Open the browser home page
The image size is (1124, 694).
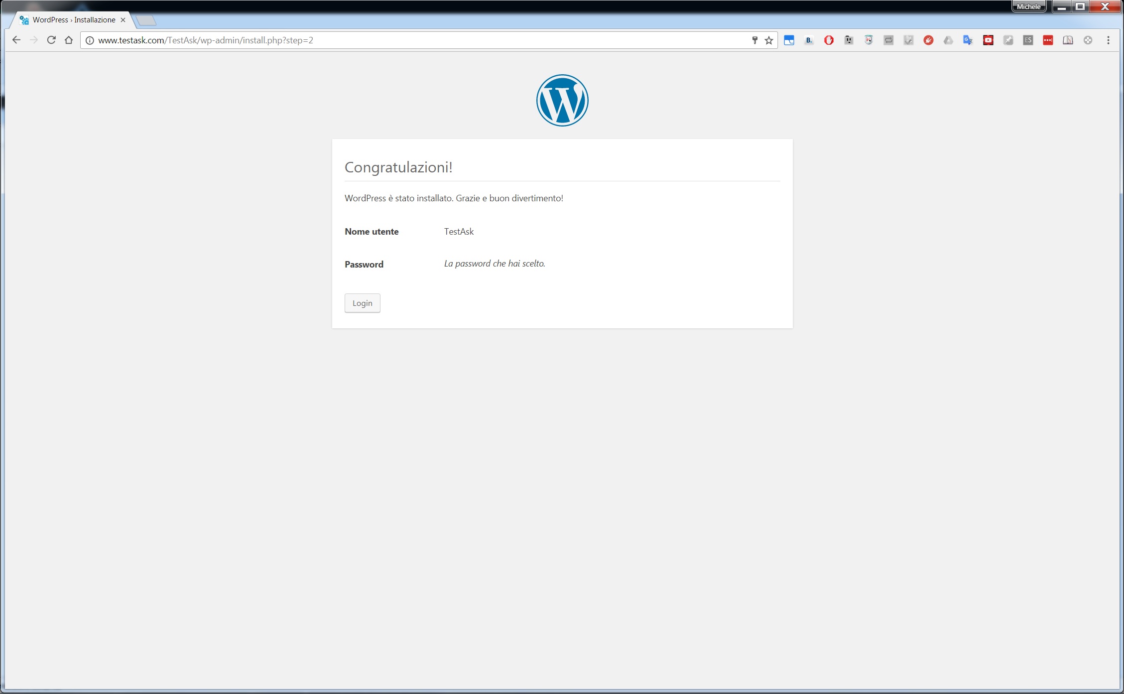click(69, 40)
